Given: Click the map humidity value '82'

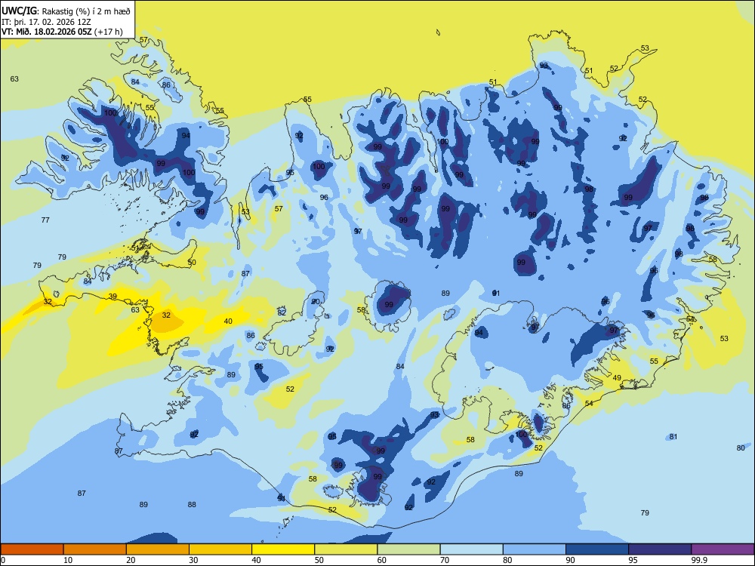Looking at the screenshot, I should tap(282, 312).
